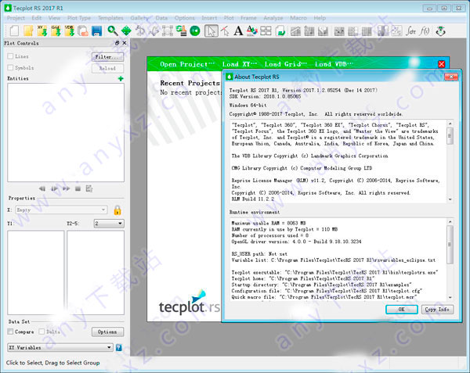
Task: Click the "Windows 64-bit" text
Action: point(248,106)
